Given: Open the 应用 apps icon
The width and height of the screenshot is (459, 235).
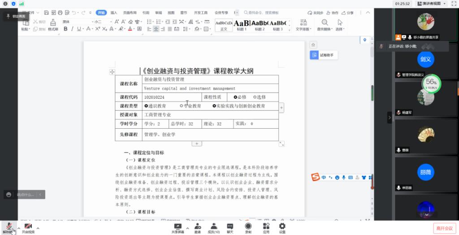Looking at the screenshot, I should 266,227.
